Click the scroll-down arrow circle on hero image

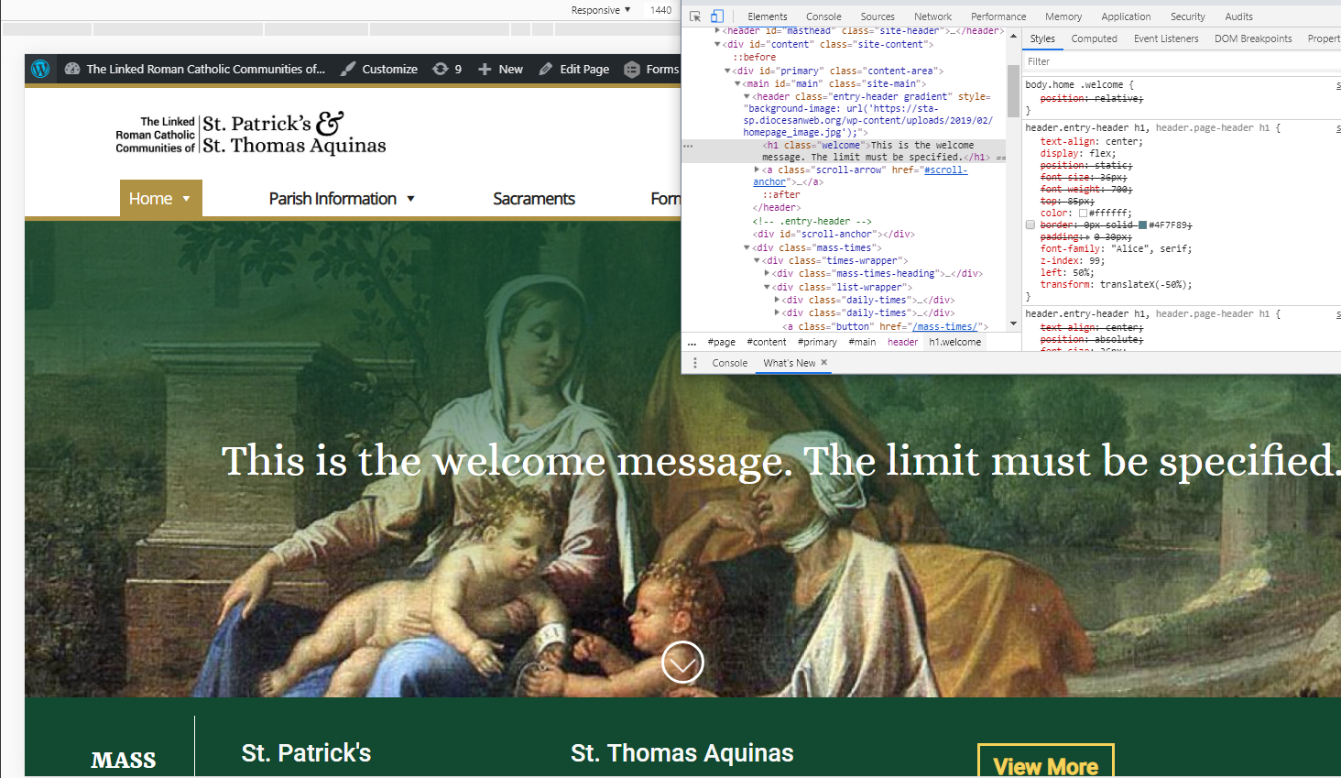682,662
